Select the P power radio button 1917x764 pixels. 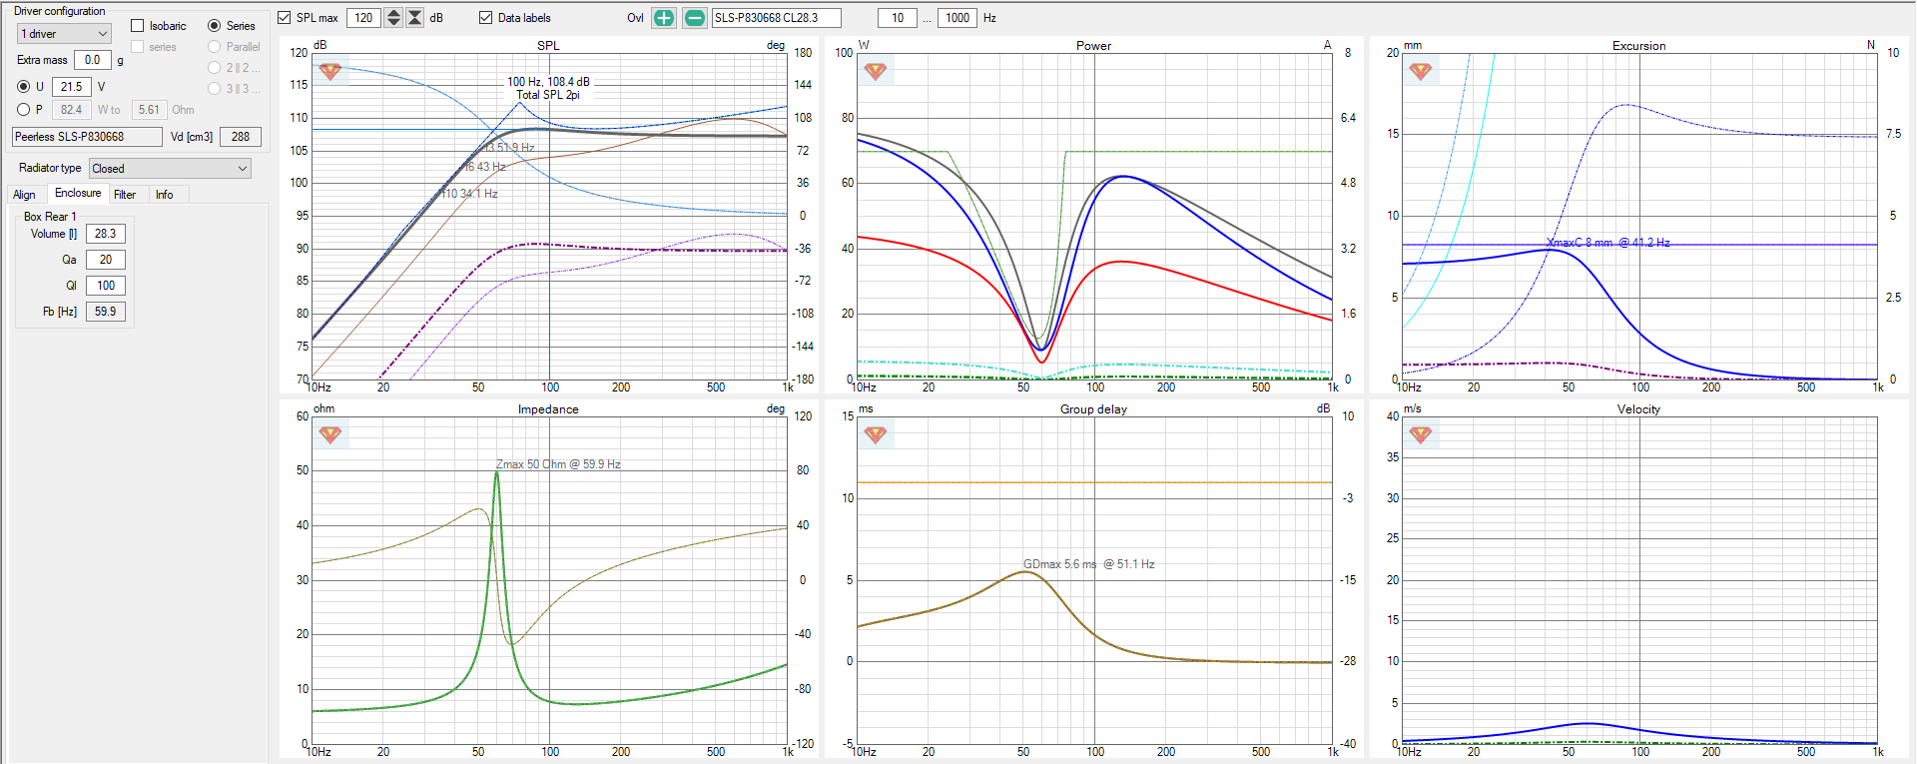click(x=23, y=110)
